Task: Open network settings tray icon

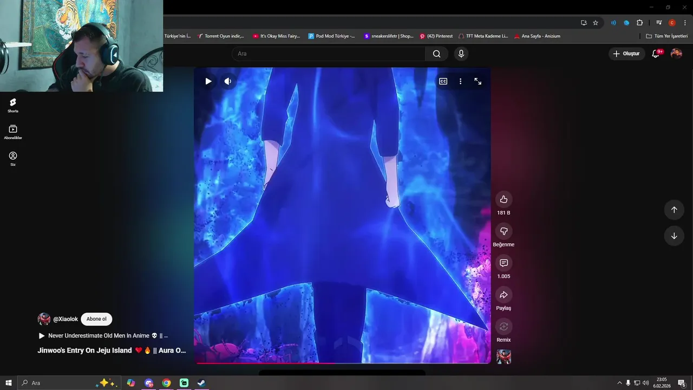Action: [637, 383]
